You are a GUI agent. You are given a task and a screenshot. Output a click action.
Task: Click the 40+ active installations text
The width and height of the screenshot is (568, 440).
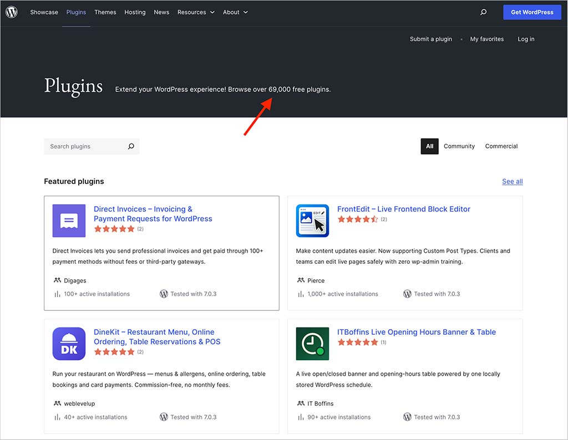[x=95, y=417]
